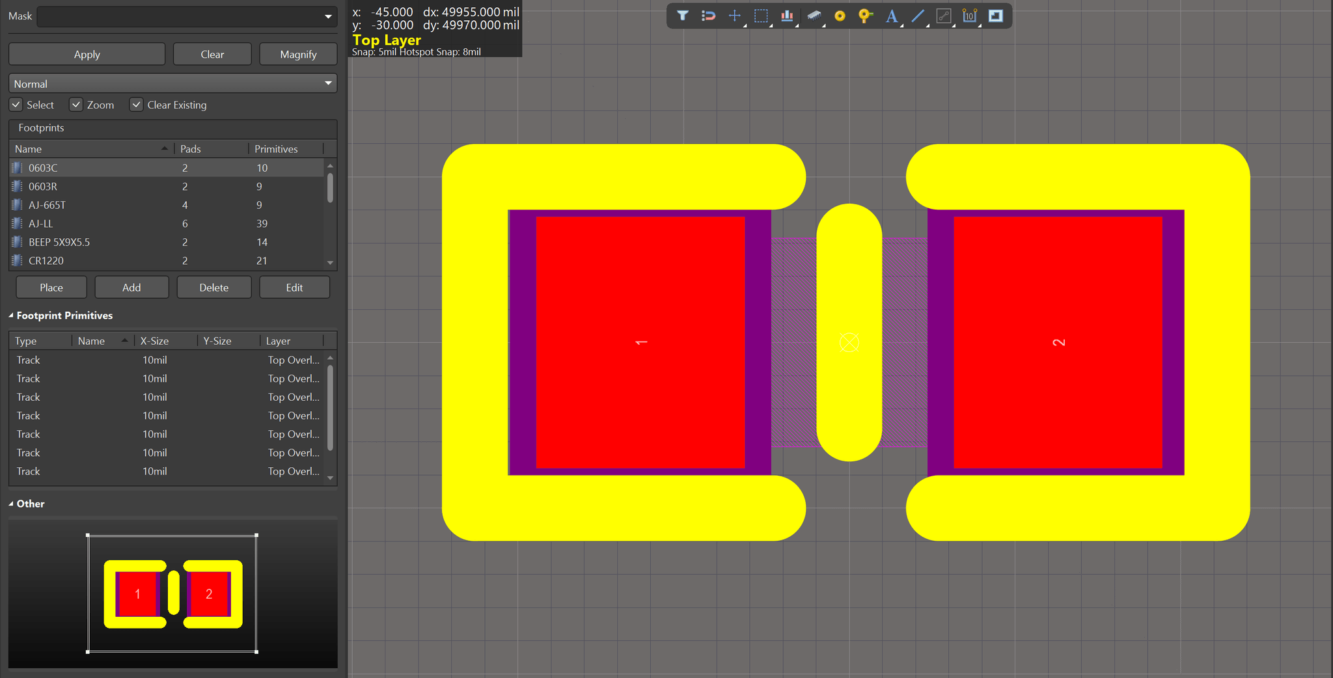Select the Place String text tool
Image resolution: width=1333 pixels, height=678 pixels.
coord(892,16)
